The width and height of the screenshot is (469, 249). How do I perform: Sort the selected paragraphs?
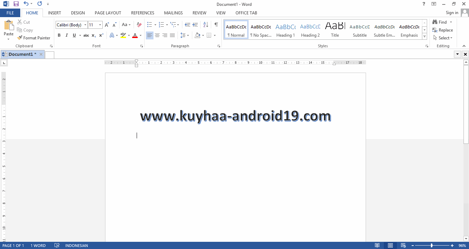(206, 25)
